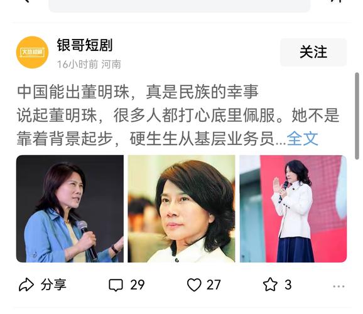Open photo with red background
The image size is (363, 314).
293,208
